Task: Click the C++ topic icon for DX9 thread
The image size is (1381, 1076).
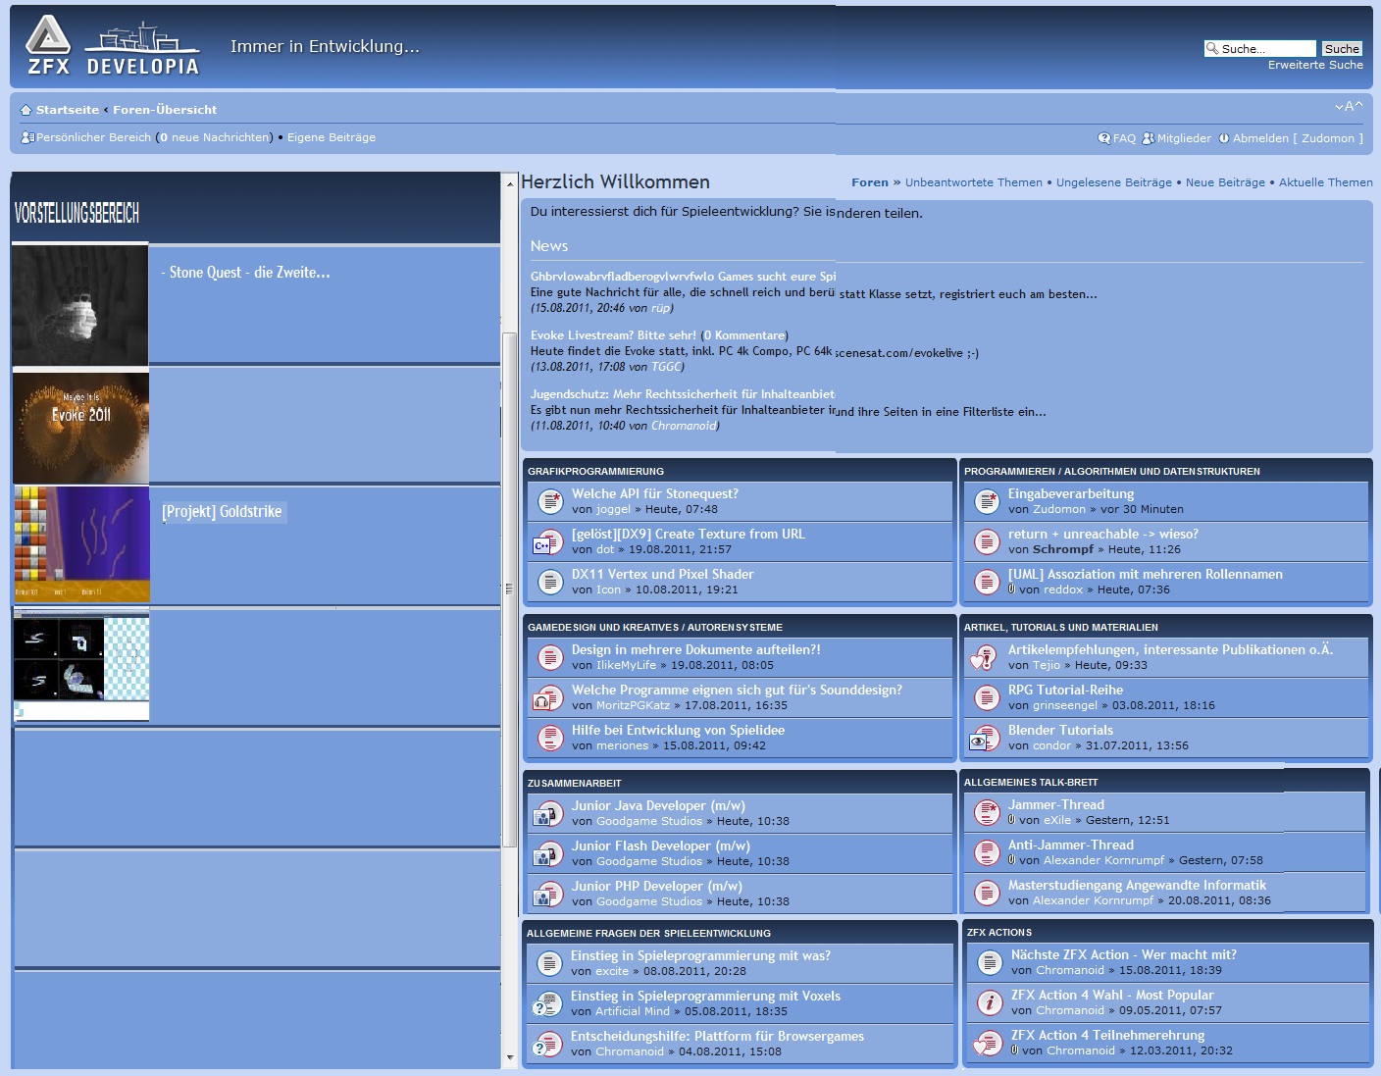Action: 543,542
